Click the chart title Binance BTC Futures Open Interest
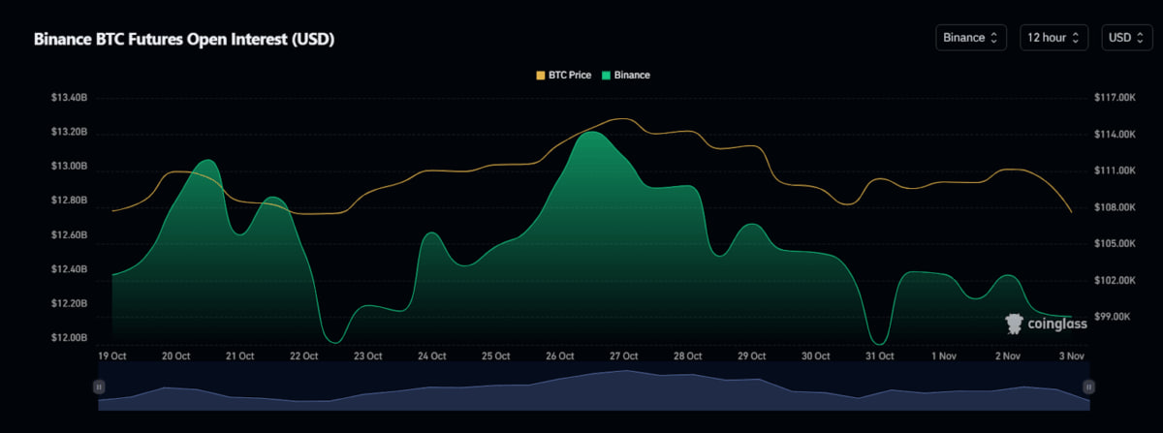This screenshot has width=1163, height=433. (184, 39)
